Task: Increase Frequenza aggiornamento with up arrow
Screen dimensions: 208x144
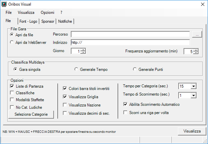Action: (x=196, y=50)
